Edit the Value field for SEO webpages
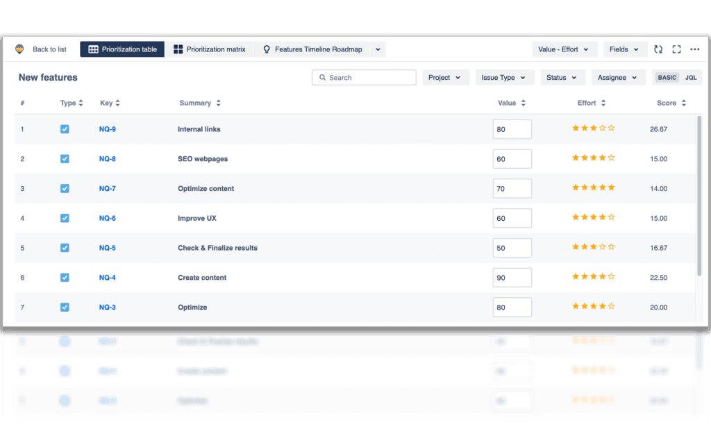This screenshot has height=443, width=711. (512, 158)
